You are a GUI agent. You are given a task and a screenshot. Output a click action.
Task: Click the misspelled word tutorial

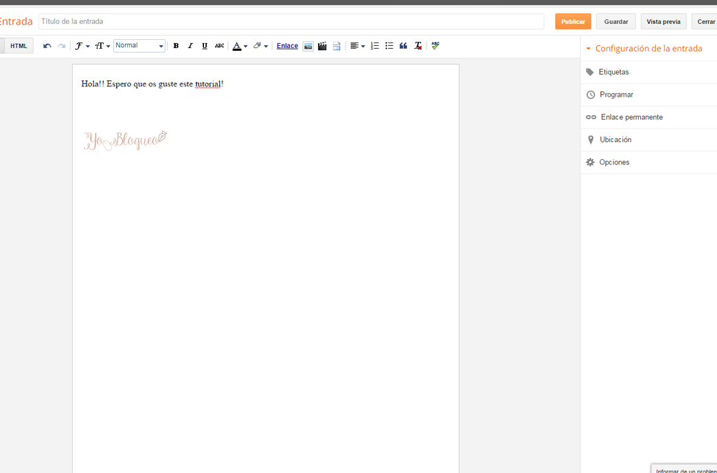click(x=208, y=84)
